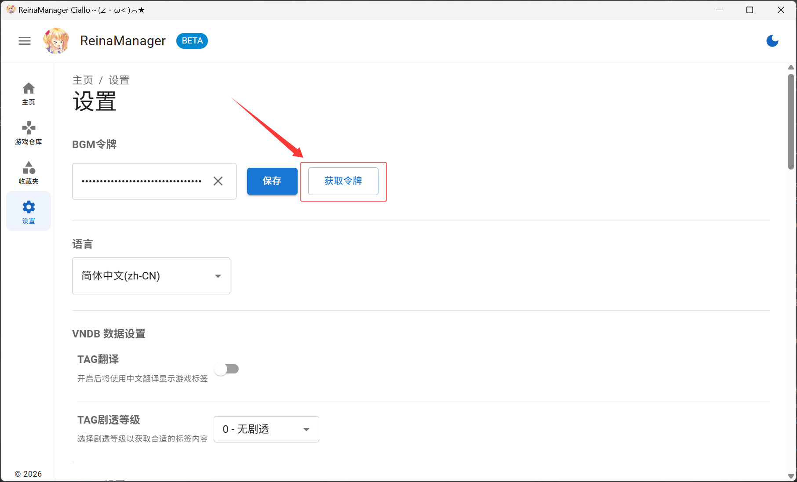Select the 设置 gear in sidebar
This screenshot has width=797, height=482.
[29, 211]
